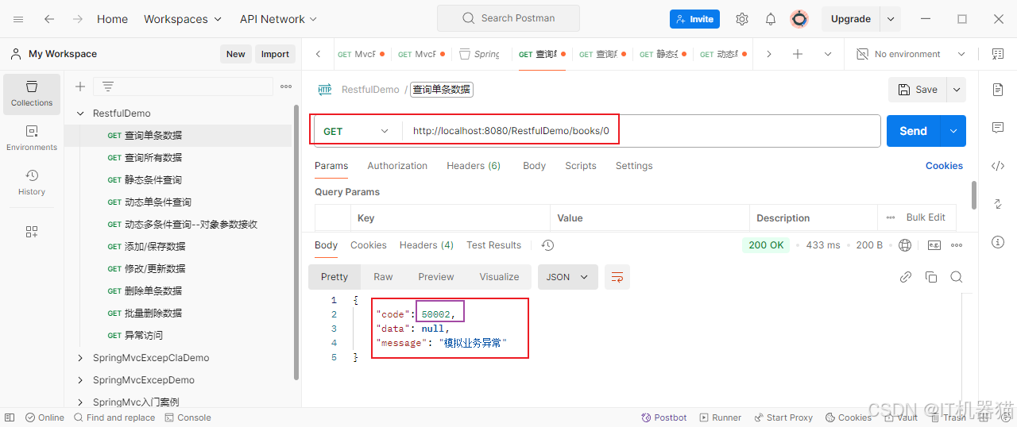1017x427 pixels.
Task: Open Related requests icon in right sidebar
Action: pos(998,204)
